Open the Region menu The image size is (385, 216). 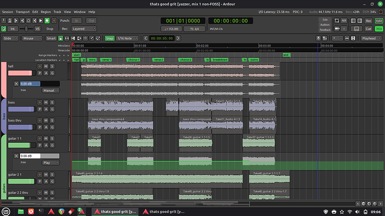coord(46,12)
